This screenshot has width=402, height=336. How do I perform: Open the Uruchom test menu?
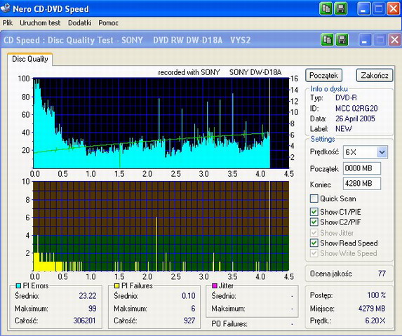tap(40, 23)
